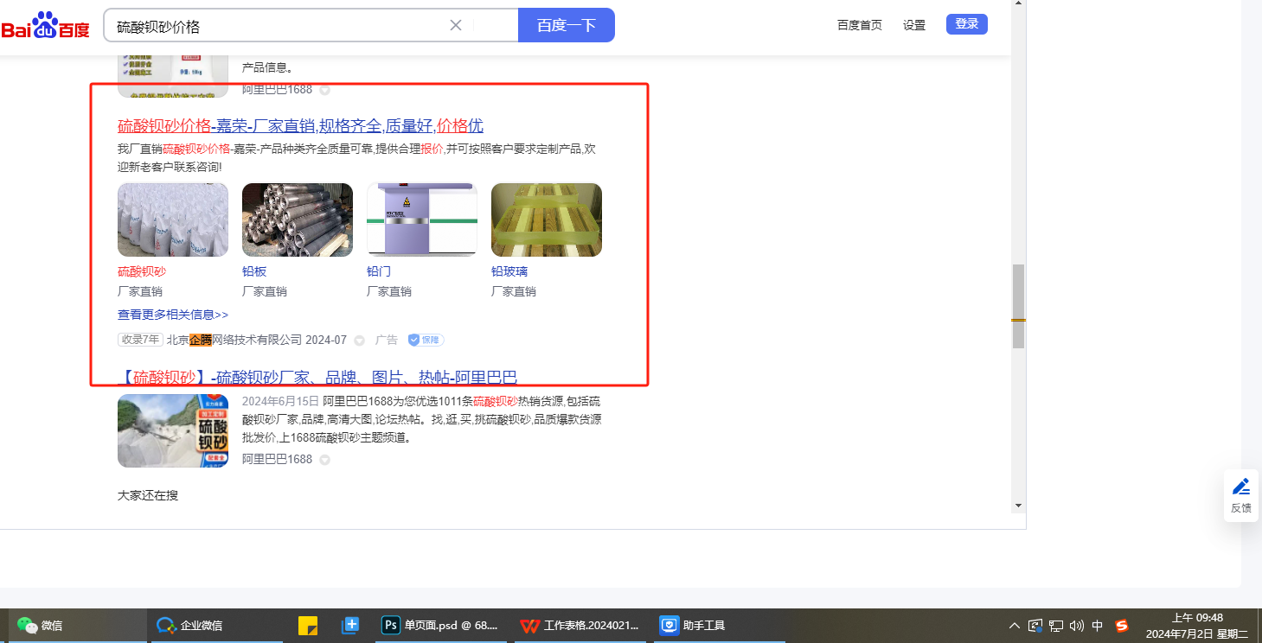This screenshot has width=1262, height=643.
Task: Expand dropdown arrow beside bottom 阿里巴巴1688
Action: 324,460
